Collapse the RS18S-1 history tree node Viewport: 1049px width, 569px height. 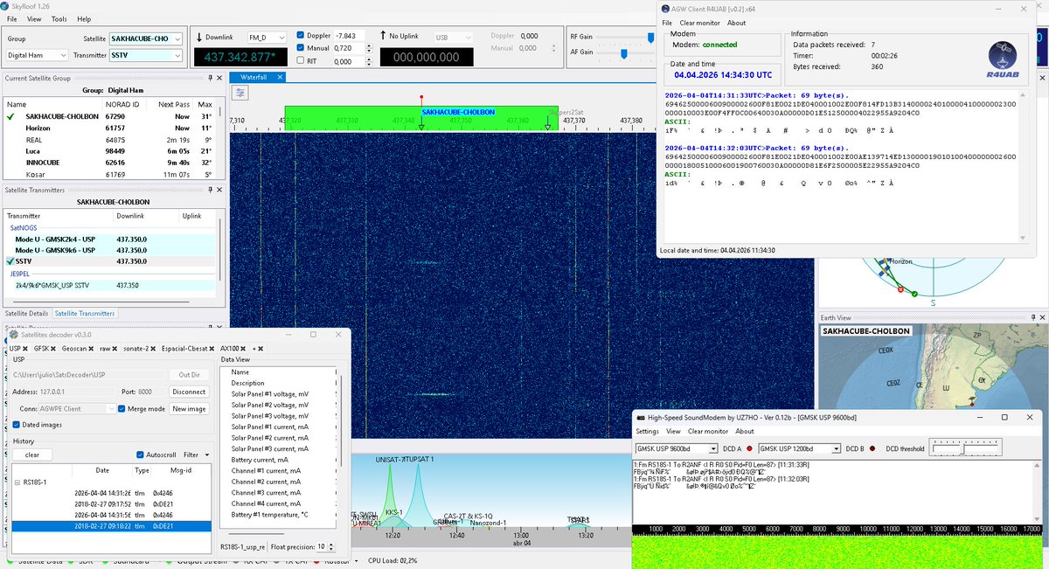(17, 482)
